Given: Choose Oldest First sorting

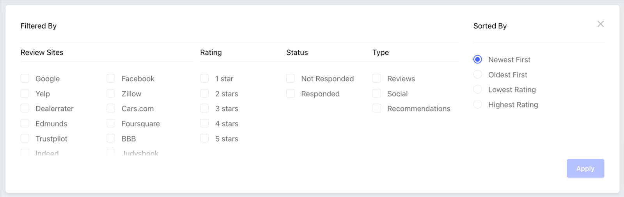Looking at the screenshot, I should point(478,75).
